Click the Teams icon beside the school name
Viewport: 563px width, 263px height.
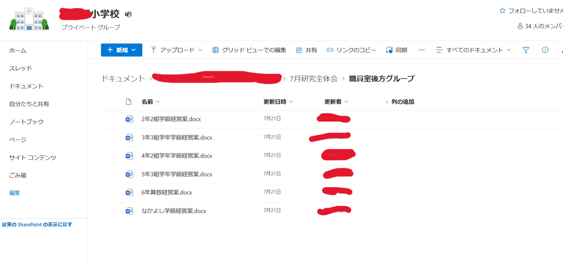coord(129,15)
